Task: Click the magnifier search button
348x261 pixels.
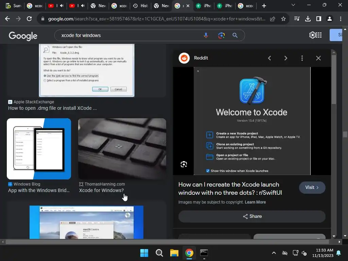Action: 235,35
